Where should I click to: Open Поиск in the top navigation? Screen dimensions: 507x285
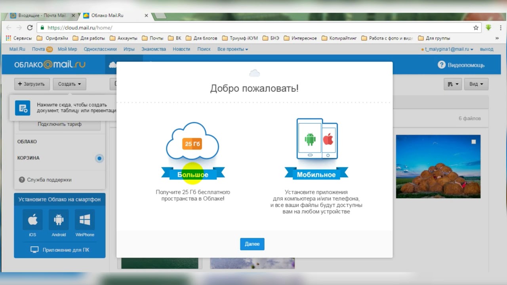204,49
